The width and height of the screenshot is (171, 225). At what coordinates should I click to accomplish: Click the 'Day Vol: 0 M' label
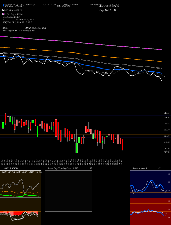[x=107, y=10]
